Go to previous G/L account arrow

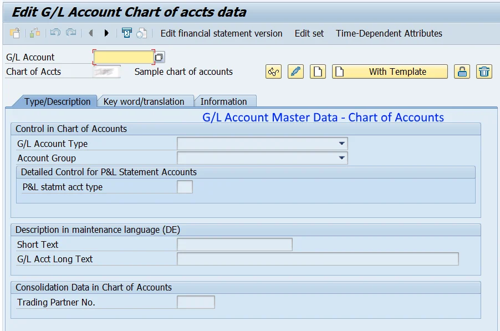pyautogui.click(x=91, y=33)
